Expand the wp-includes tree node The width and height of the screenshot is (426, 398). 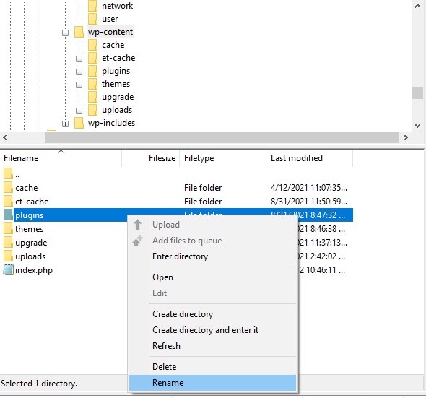click(65, 124)
